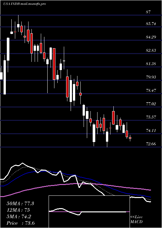
Task: Click the tall white candle at chart's left edge
Action: coord(5,77)
